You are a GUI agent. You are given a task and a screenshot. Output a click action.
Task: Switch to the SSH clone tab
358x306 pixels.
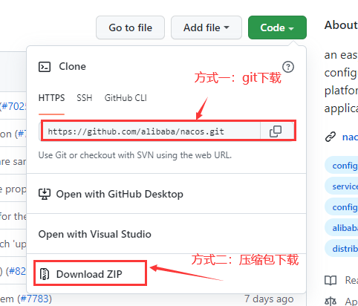(x=85, y=98)
